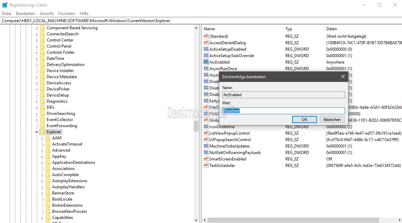402x223 pixels.
Task: Open the Bearbeiten menu
Action: (25, 14)
